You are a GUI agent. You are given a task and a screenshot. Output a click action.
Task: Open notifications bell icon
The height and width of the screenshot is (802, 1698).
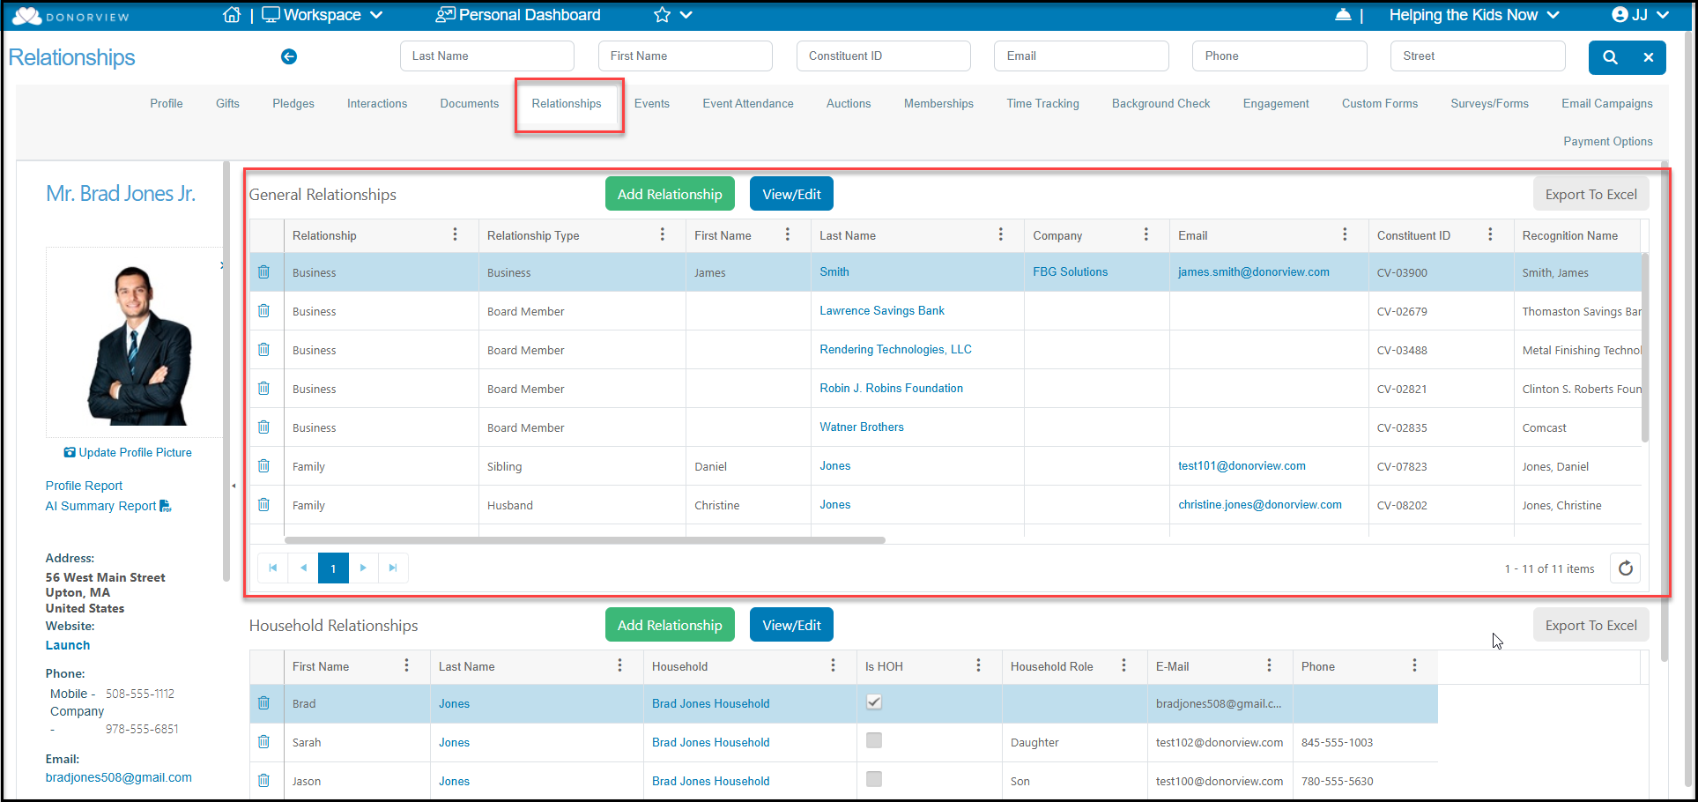(x=1343, y=15)
